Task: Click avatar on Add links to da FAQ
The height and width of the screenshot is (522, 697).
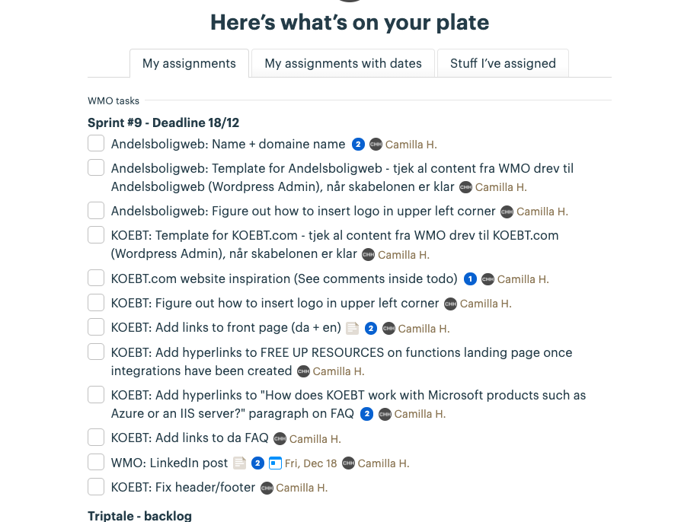Action: [280, 439]
